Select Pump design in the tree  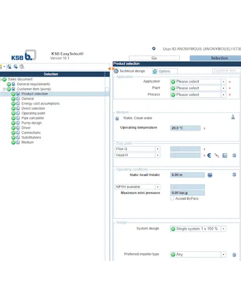pos(31,123)
